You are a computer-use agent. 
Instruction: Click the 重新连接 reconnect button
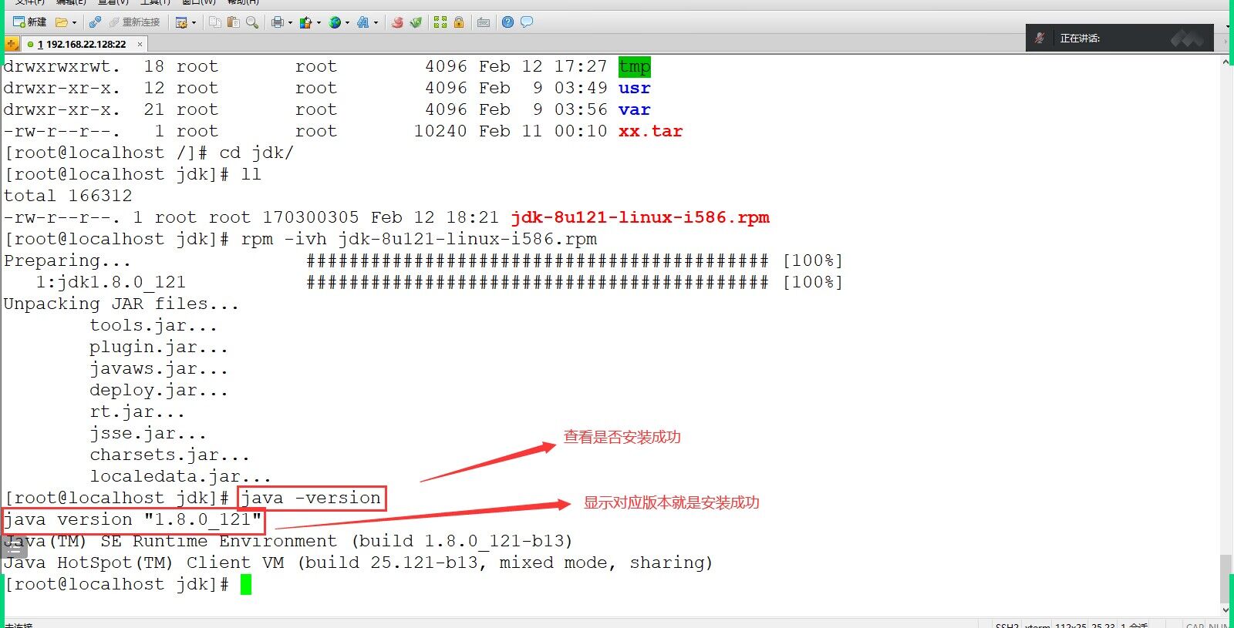pyautogui.click(x=134, y=22)
